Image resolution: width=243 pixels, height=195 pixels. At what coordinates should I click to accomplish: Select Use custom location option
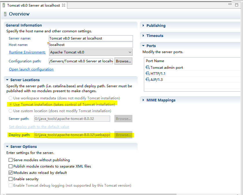[x=10, y=111]
